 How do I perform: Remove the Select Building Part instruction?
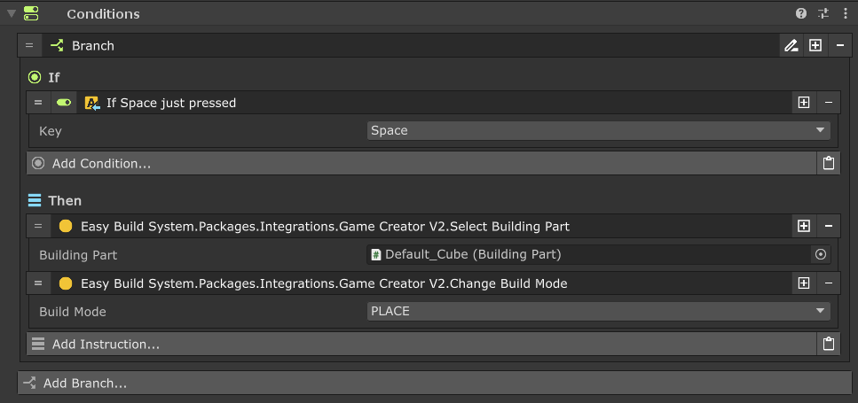[x=828, y=227]
